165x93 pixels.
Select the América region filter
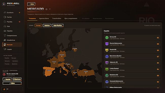(47, 25)
